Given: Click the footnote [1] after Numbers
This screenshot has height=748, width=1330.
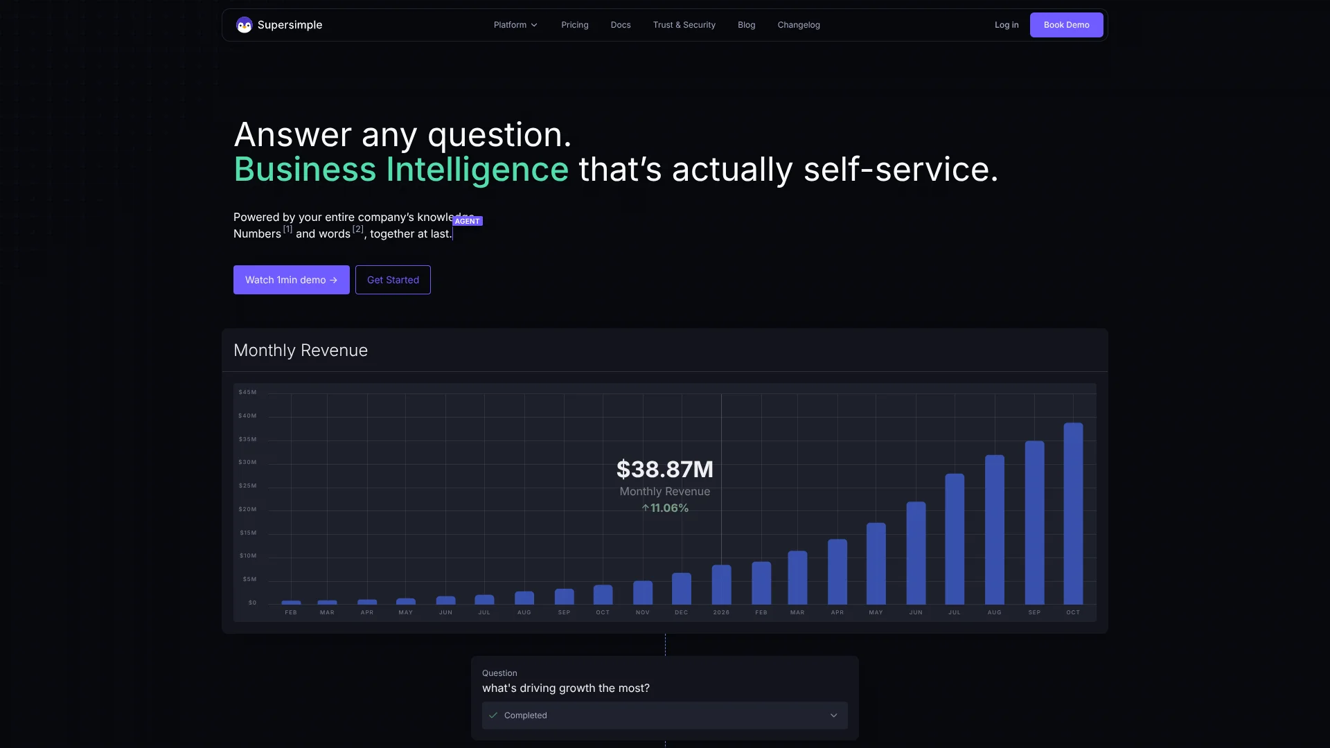Looking at the screenshot, I should (x=287, y=229).
